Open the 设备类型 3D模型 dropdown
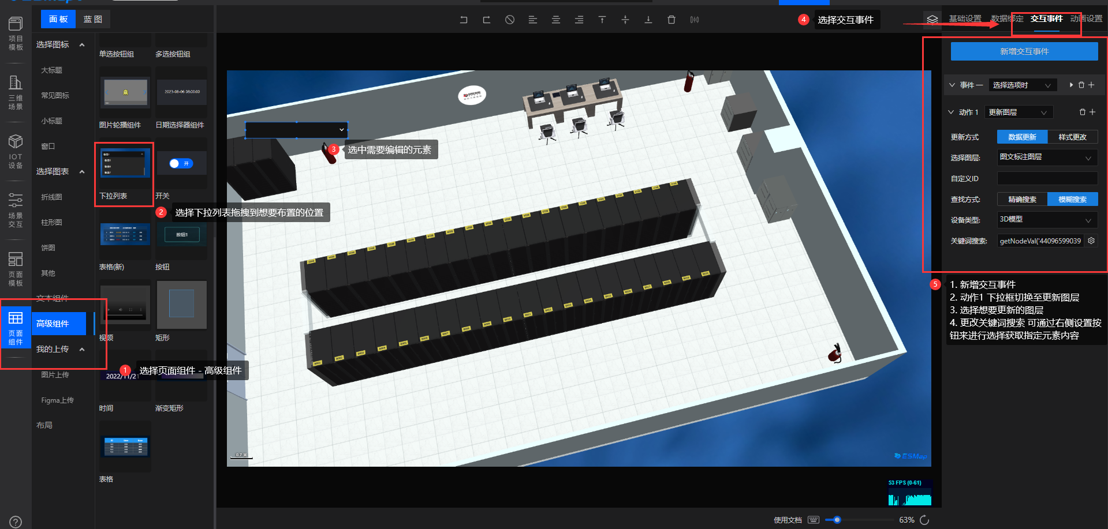 pyautogui.click(x=1046, y=219)
